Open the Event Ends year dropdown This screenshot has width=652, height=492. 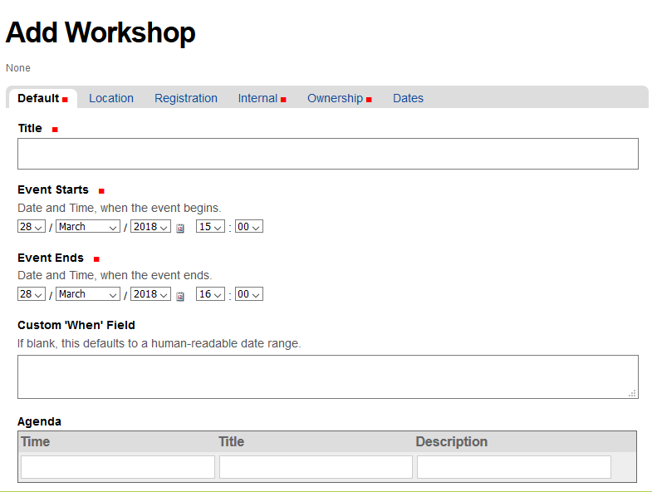150,294
